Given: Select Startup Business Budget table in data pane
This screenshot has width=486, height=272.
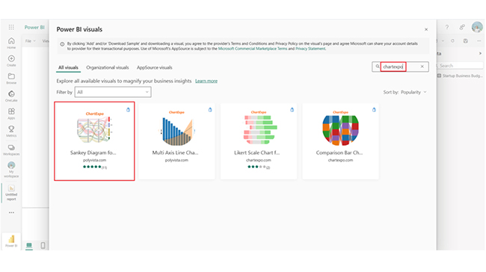Looking at the screenshot, I should [460, 75].
